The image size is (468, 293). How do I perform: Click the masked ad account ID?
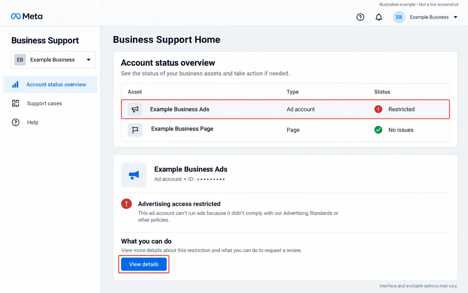point(211,179)
